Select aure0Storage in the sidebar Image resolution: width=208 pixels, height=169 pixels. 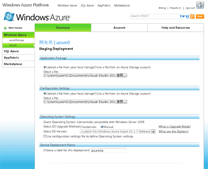17,40
